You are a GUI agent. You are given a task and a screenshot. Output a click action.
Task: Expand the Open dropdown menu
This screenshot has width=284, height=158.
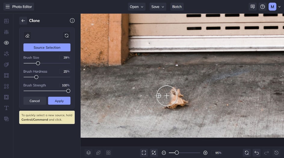(x=137, y=7)
